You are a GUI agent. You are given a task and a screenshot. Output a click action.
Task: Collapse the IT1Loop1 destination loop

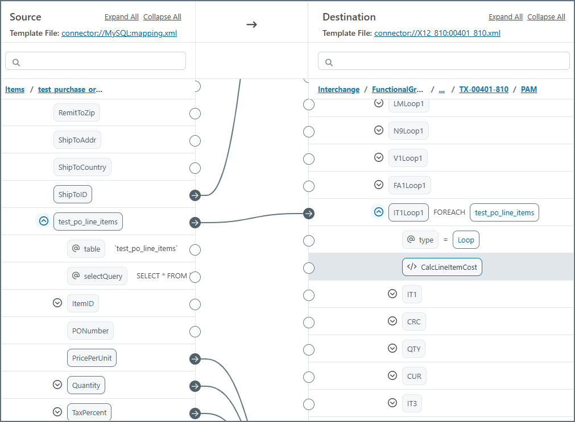click(x=379, y=212)
